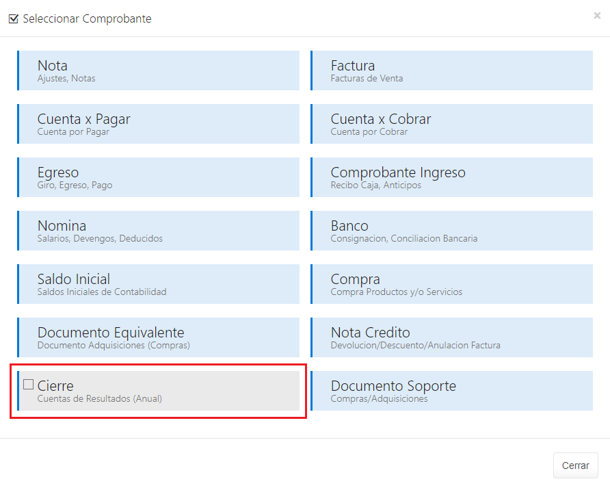
Task: Select Nota Credito return option
Action: pyautogui.click(x=451, y=337)
